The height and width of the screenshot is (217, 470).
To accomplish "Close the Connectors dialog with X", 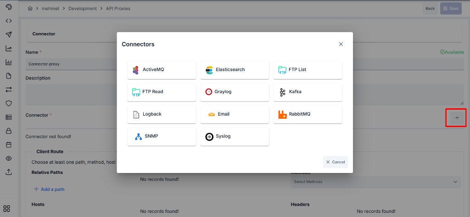I will 341,44.
